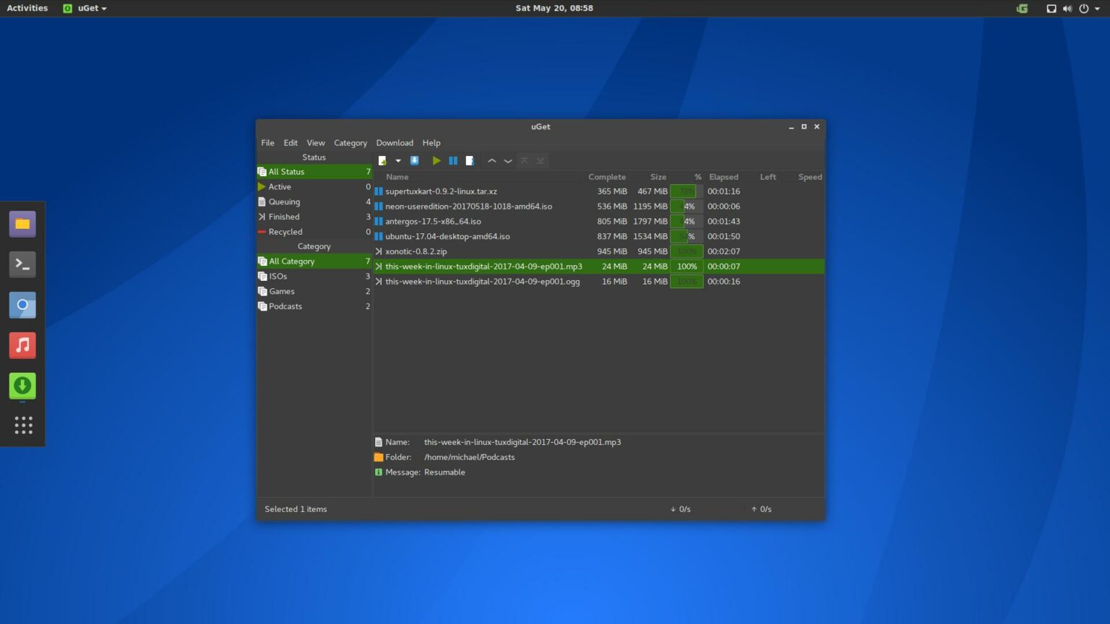
Task: Pause the selected download
Action: (453, 160)
